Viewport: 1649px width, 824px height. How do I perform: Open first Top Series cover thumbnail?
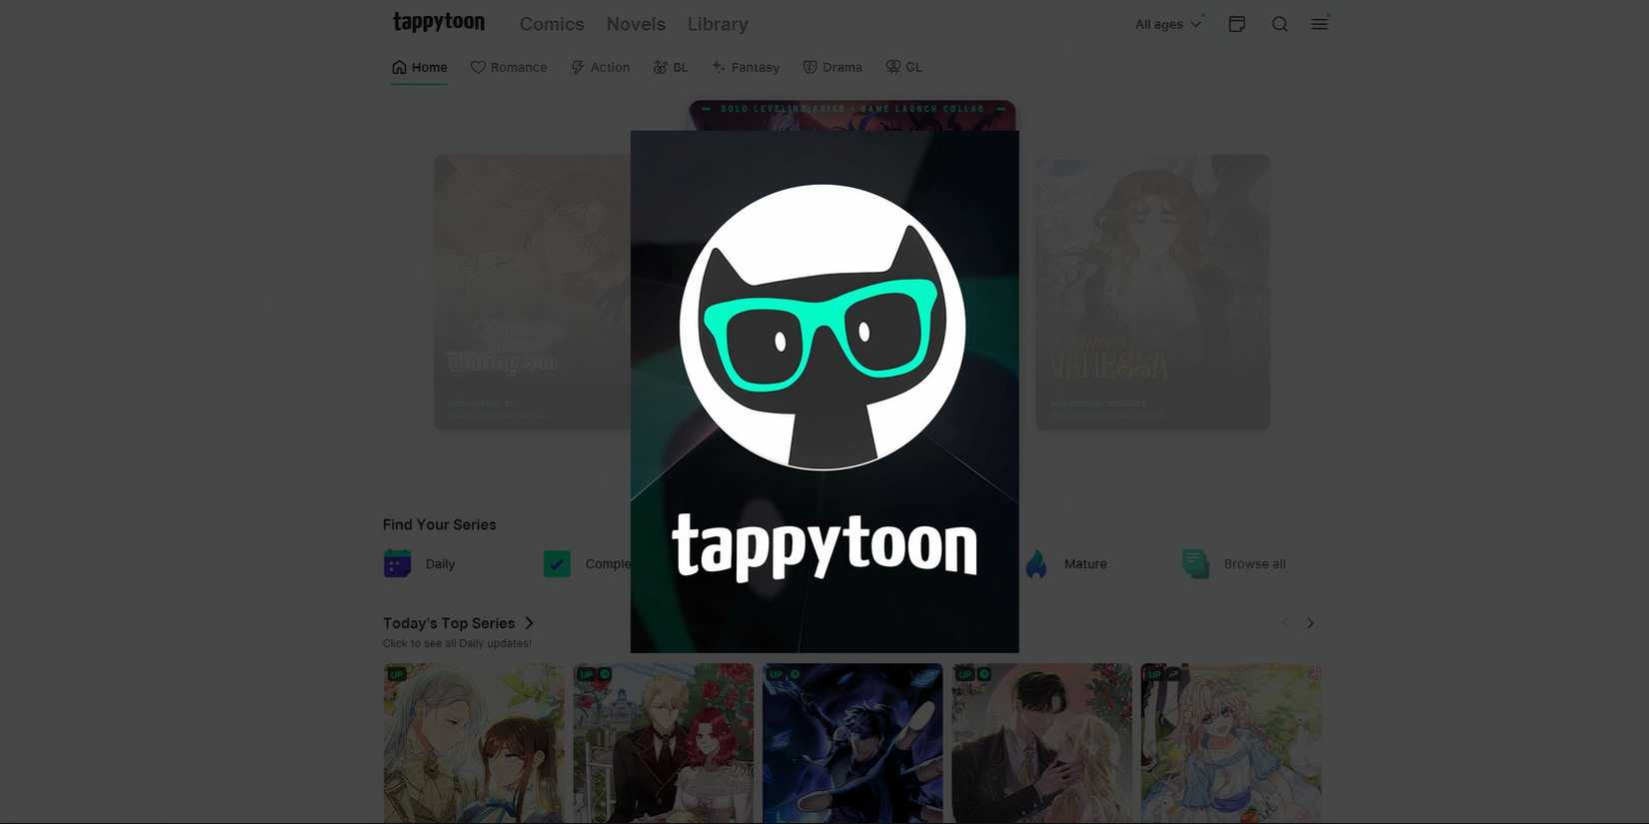click(x=474, y=744)
